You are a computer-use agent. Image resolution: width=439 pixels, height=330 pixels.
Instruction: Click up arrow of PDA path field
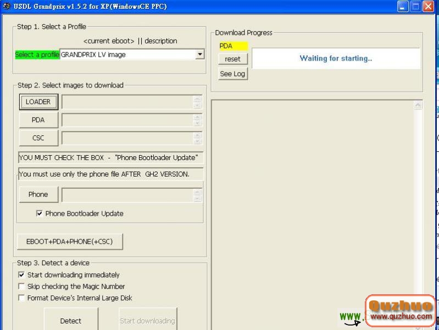[197, 117]
